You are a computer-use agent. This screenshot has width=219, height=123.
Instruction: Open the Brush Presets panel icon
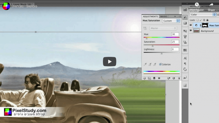(x=185, y=31)
